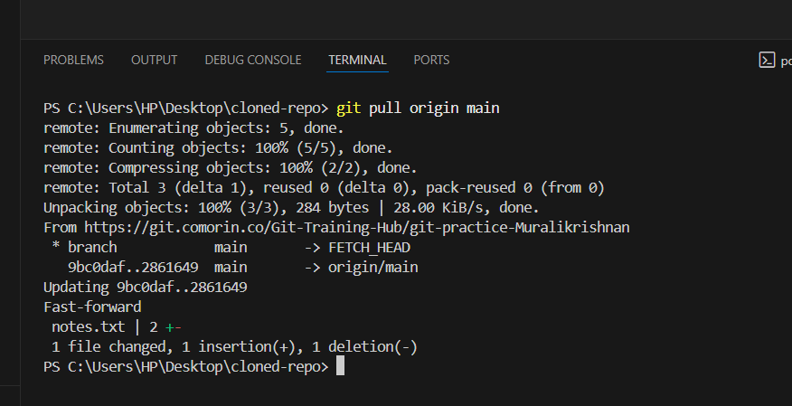The height and width of the screenshot is (406, 792).
Task: Show the PORTS tab
Action: pos(431,61)
